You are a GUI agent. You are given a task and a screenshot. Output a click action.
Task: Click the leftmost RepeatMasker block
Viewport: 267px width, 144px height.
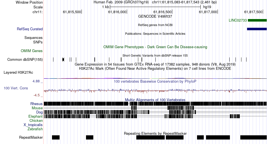tap(56, 137)
